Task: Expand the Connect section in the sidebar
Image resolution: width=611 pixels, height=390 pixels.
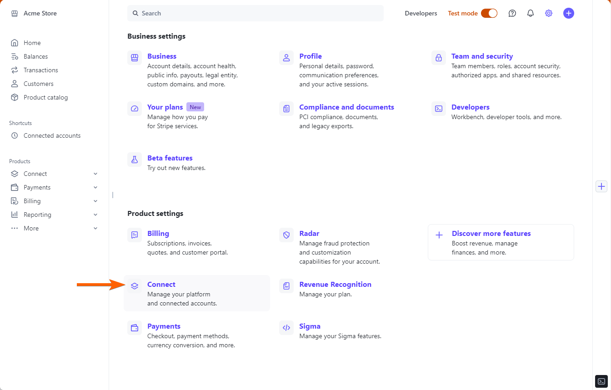Action: pos(95,174)
